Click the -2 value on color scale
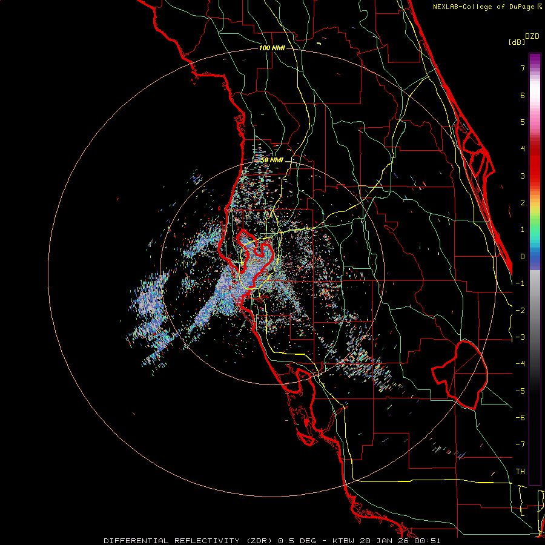545x545 pixels. [520, 311]
